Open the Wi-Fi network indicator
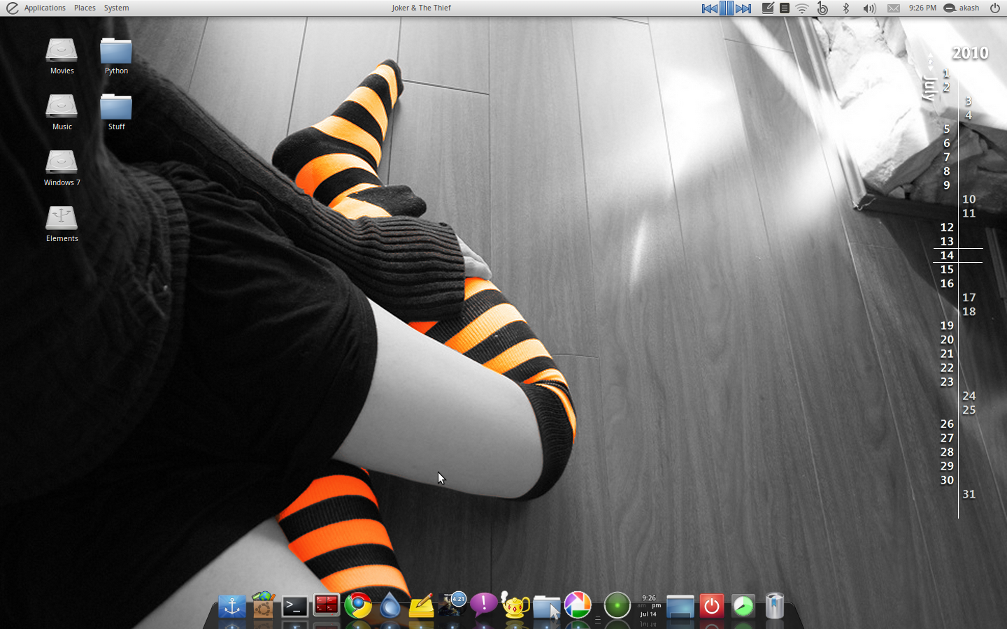 click(x=802, y=8)
